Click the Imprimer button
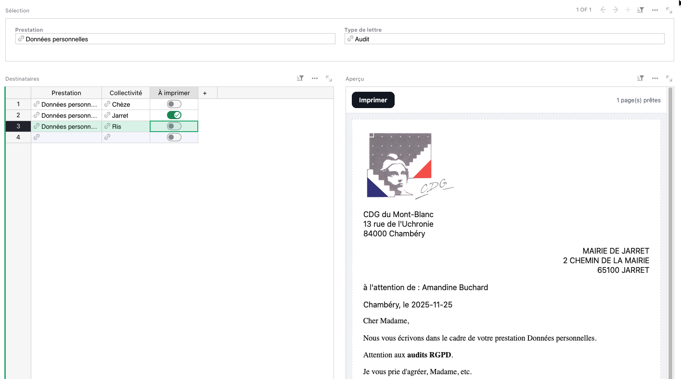The height and width of the screenshot is (379, 681). click(x=373, y=100)
